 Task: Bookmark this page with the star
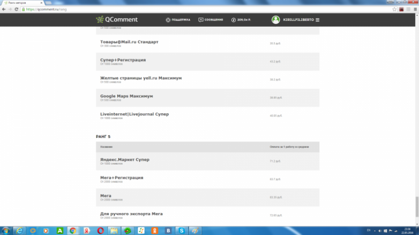pos(394,9)
